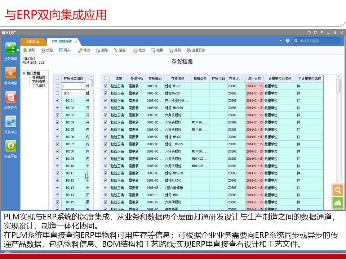Uncheck the row checkbox for 螺母 M10
This screenshot has height=259, width=346.
(x=106, y=195)
